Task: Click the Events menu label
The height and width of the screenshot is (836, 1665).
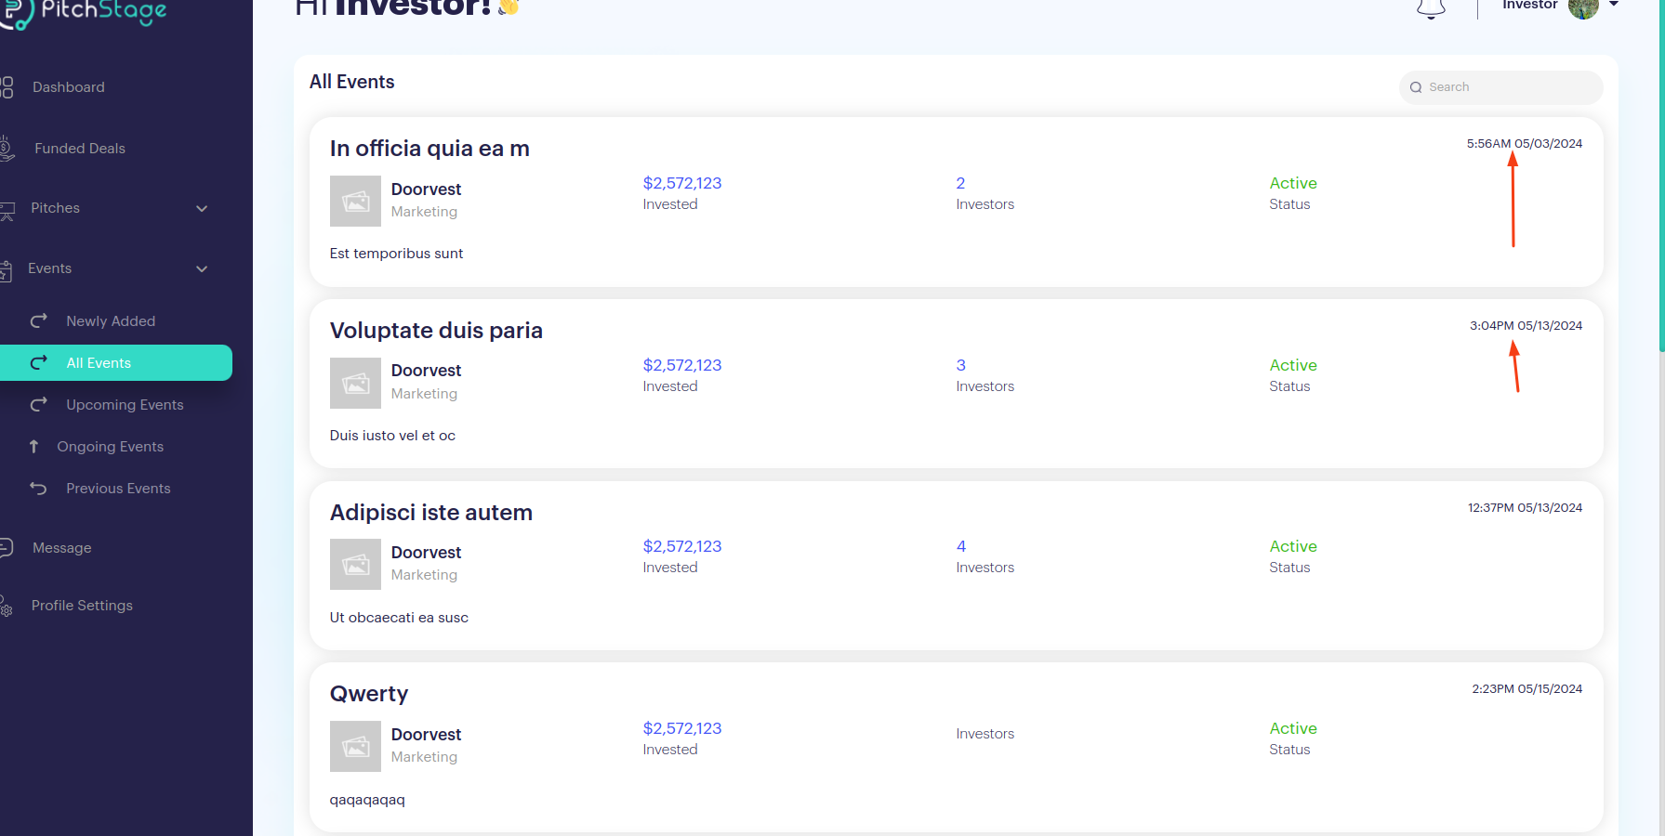Action: pos(49,268)
